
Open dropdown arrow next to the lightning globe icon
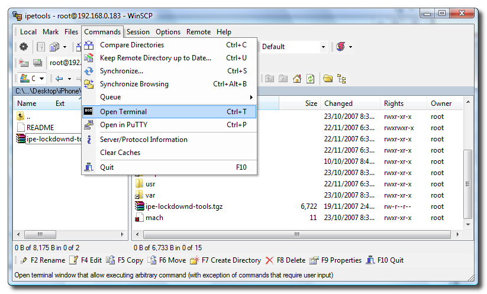click(351, 47)
